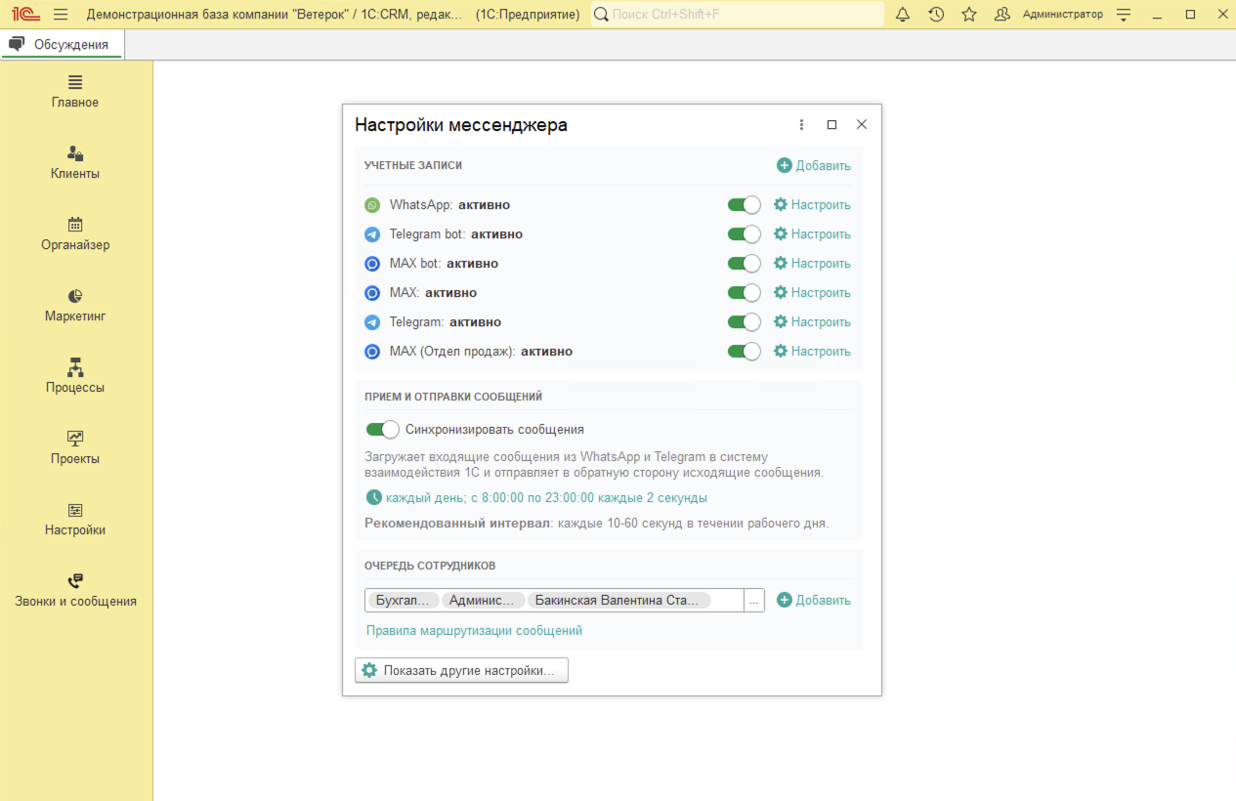1236x801 pixels.
Task: Close the Настройки мессенджера dialog
Action: click(861, 125)
